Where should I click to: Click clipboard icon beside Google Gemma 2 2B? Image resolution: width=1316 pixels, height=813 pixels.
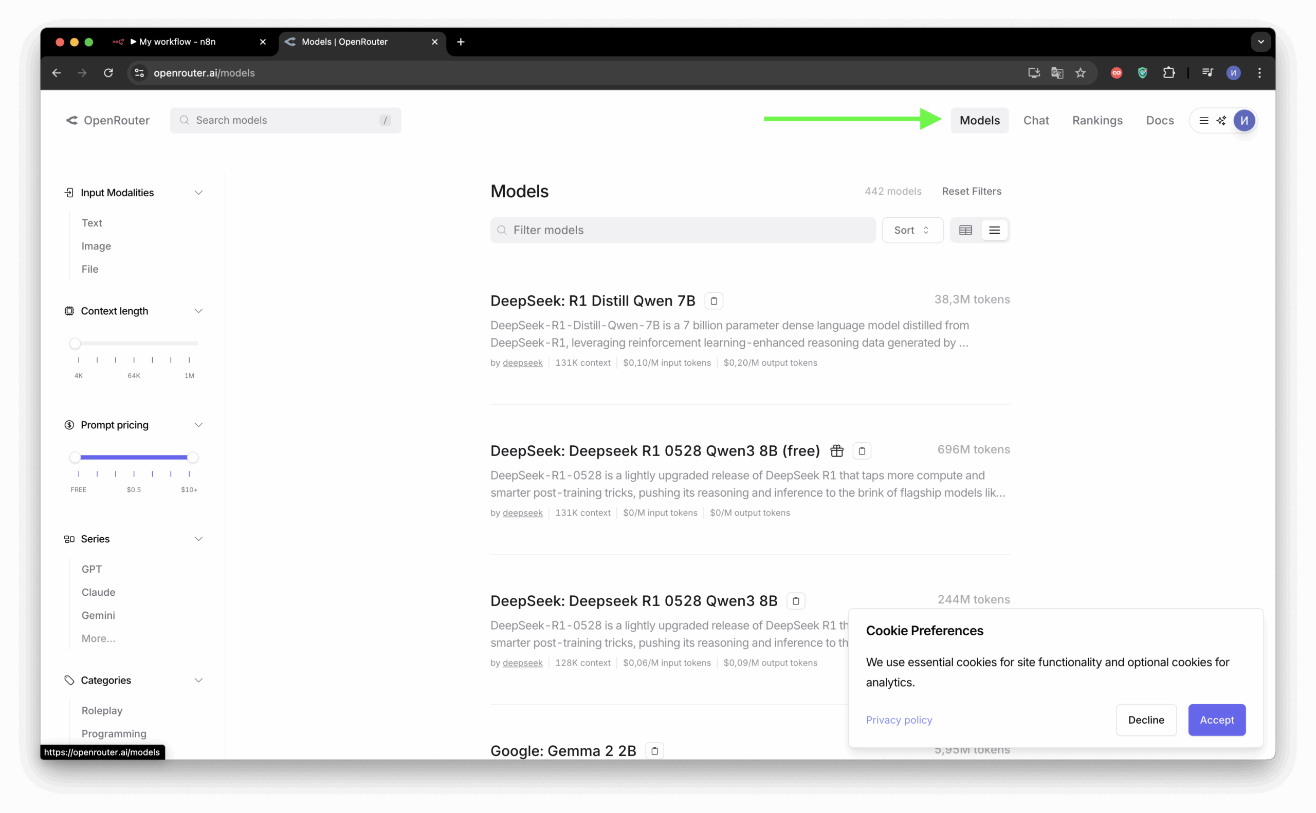[654, 751]
